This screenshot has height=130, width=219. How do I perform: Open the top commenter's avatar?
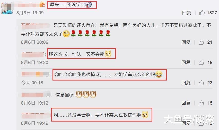click(x=7, y=8)
